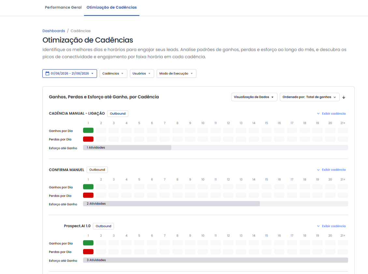Select Otimização de Cadências tab
The width and height of the screenshot is (368, 274).
[x=111, y=7]
